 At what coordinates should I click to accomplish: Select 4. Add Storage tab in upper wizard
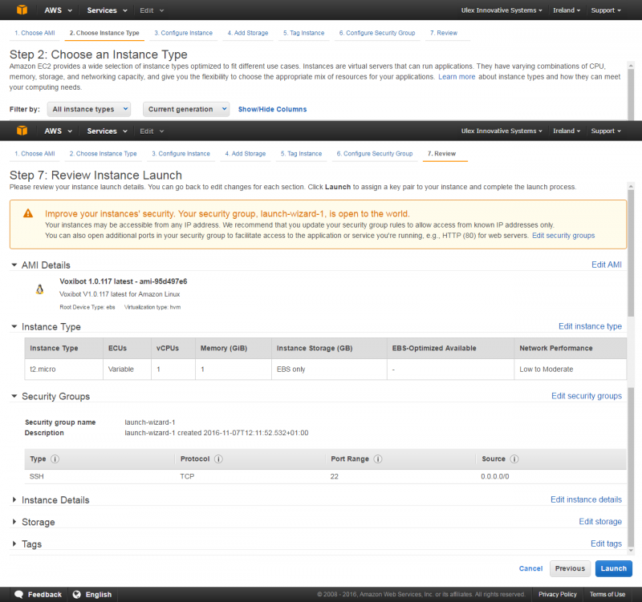(x=248, y=33)
